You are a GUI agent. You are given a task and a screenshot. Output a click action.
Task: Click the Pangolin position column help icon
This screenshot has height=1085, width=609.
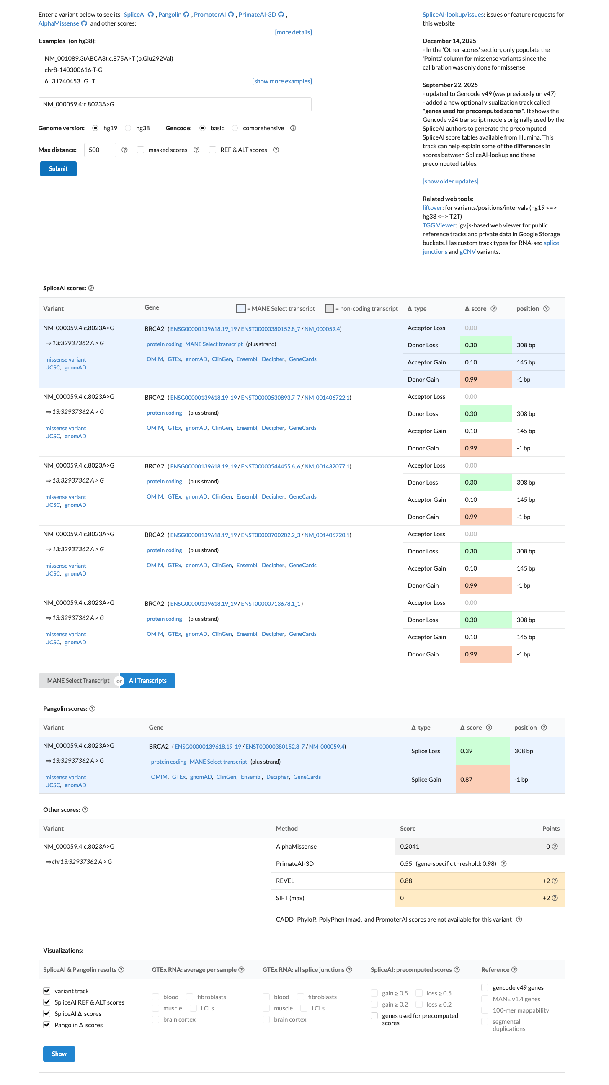pyautogui.click(x=544, y=728)
